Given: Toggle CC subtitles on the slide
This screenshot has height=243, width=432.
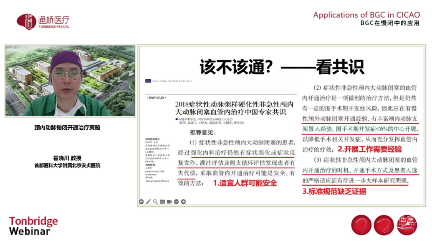Looking at the screenshot, I should (162, 202).
